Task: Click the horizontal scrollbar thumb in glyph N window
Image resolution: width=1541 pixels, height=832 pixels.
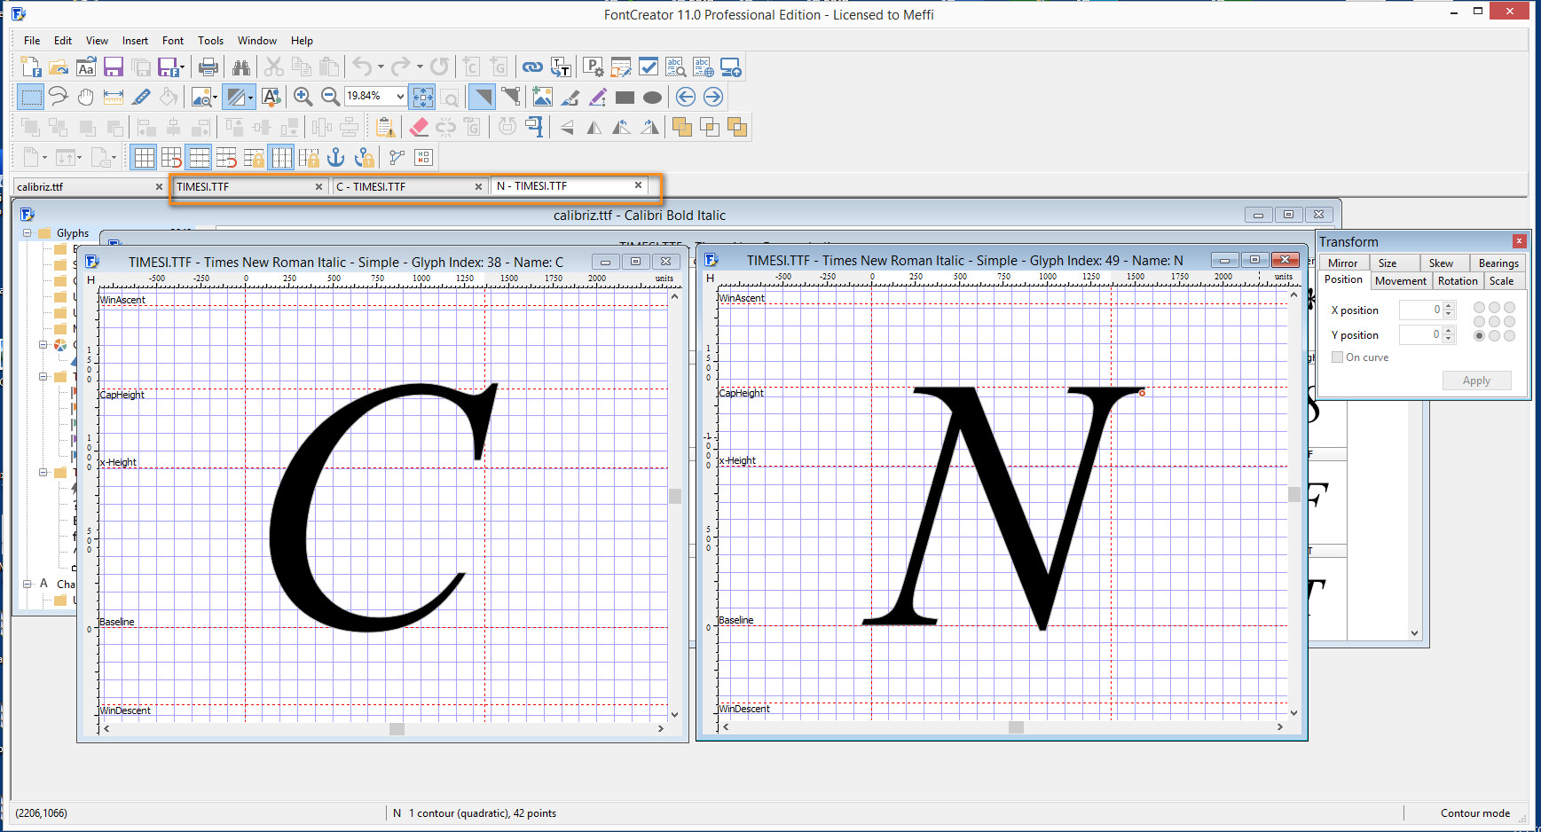Action: click(x=1016, y=727)
